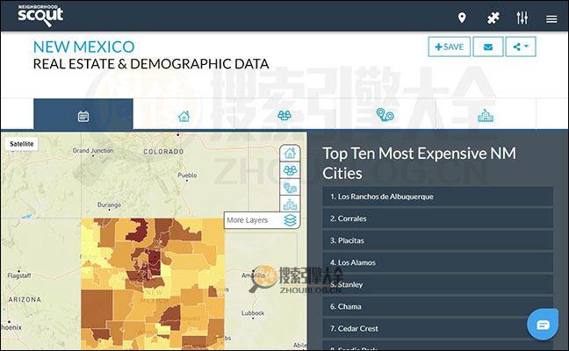Image resolution: width=569 pixels, height=351 pixels.
Task: Toggle Satellite map view
Action: tap(20, 144)
